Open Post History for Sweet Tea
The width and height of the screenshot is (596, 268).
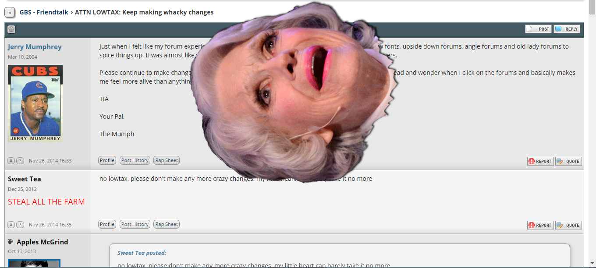point(135,224)
